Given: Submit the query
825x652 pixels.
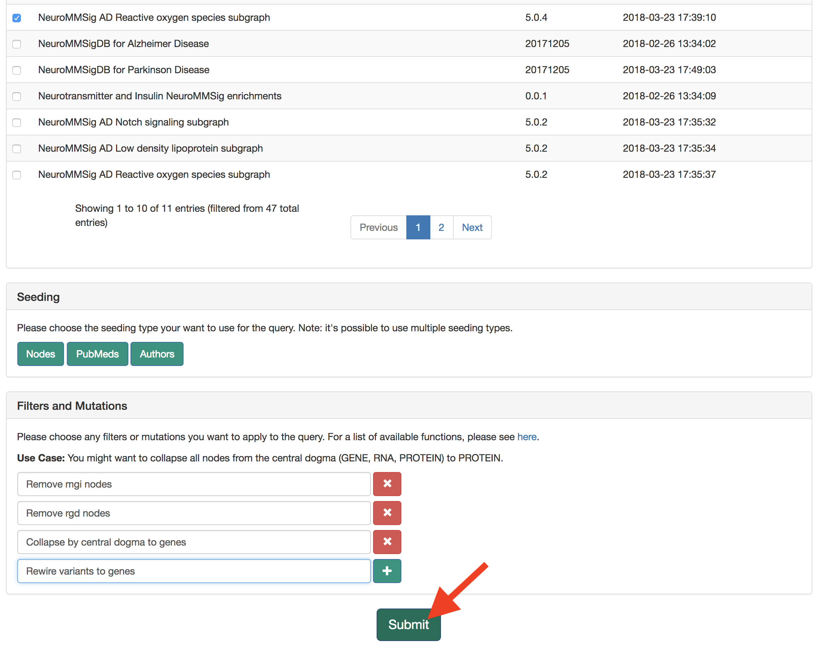Looking at the screenshot, I should pos(408,624).
